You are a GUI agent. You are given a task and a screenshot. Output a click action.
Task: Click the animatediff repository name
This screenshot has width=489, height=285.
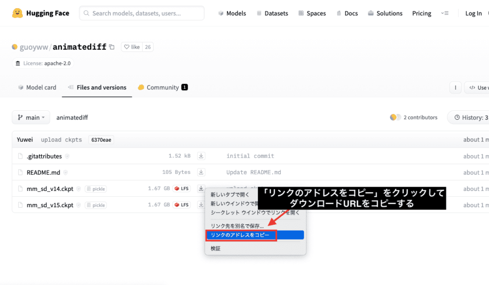[x=80, y=47]
